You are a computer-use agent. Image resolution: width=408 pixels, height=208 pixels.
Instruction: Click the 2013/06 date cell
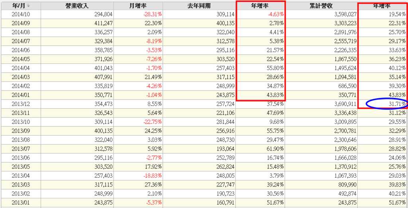click(21, 158)
